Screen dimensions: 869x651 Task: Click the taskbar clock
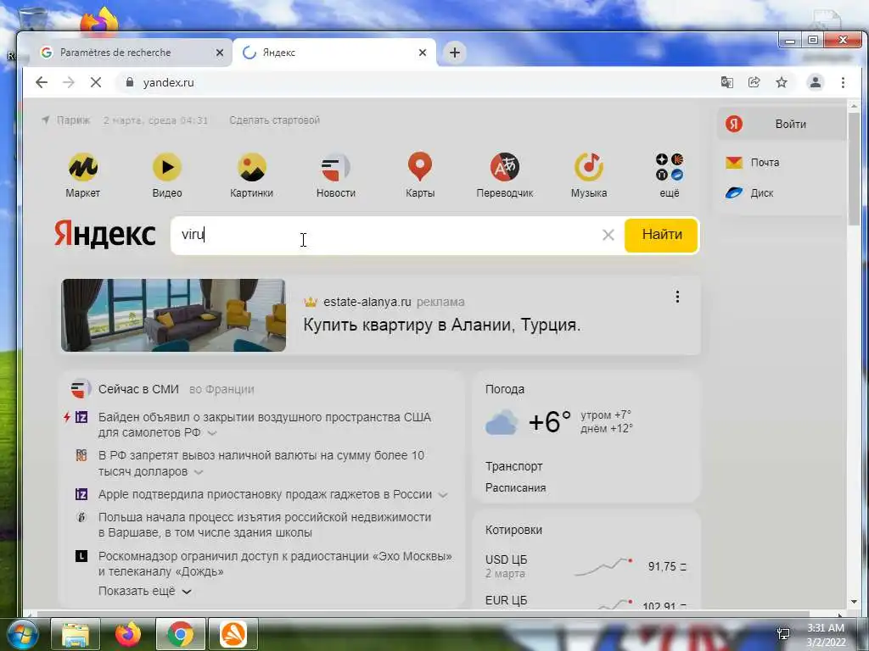(826, 635)
